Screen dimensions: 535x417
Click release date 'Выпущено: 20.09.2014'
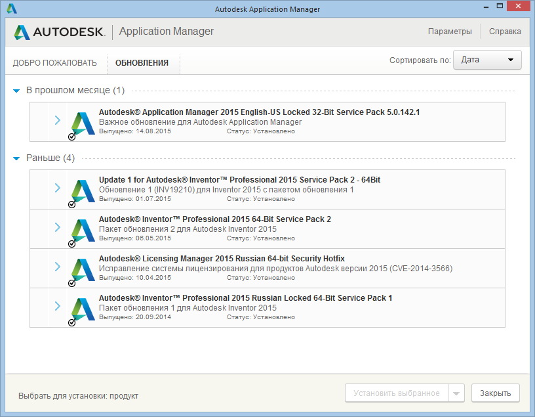(135, 317)
